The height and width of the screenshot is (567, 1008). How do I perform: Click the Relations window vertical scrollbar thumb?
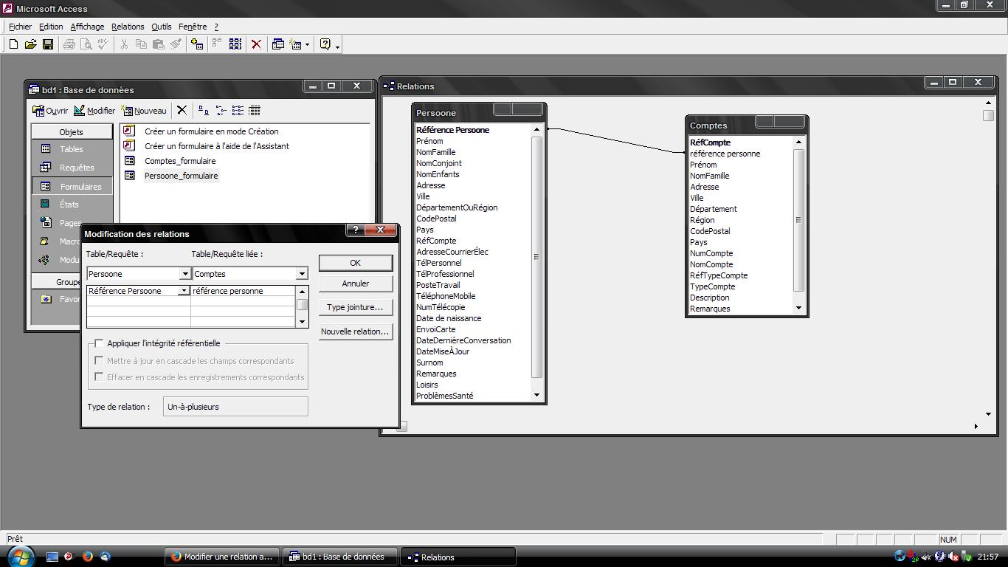point(988,115)
